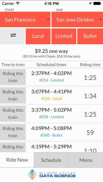103x183 pixels.
Task: Expand start station list via its arrow
Action: click(48, 19)
